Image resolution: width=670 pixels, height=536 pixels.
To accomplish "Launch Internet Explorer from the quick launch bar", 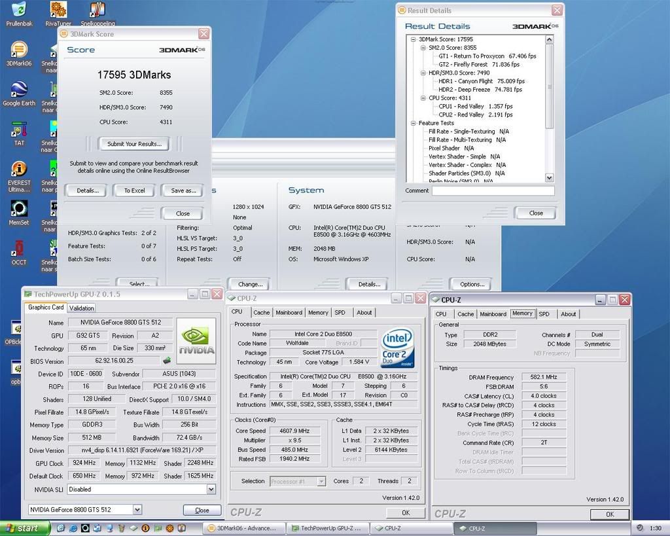I will click(73, 528).
